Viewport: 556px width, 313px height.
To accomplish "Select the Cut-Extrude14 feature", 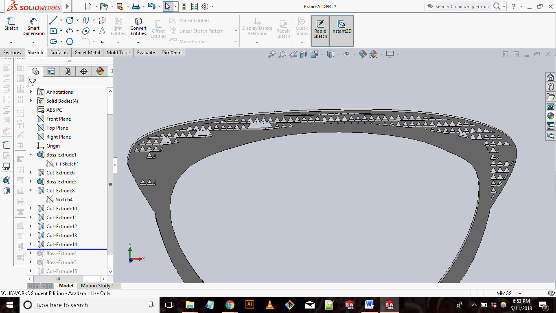I will (61, 244).
